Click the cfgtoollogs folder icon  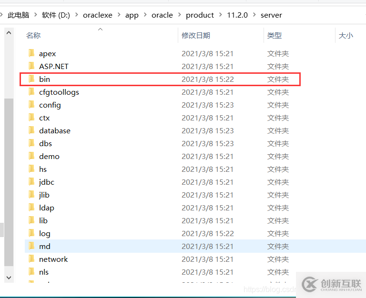pyautogui.click(x=31, y=92)
